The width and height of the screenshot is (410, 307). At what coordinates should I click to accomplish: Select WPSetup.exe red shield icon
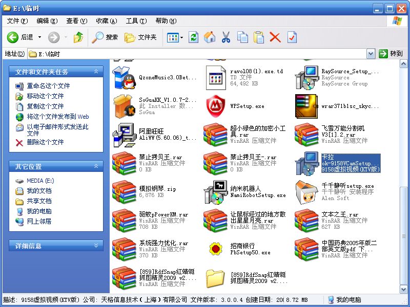pyautogui.click(x=215, y=106)
